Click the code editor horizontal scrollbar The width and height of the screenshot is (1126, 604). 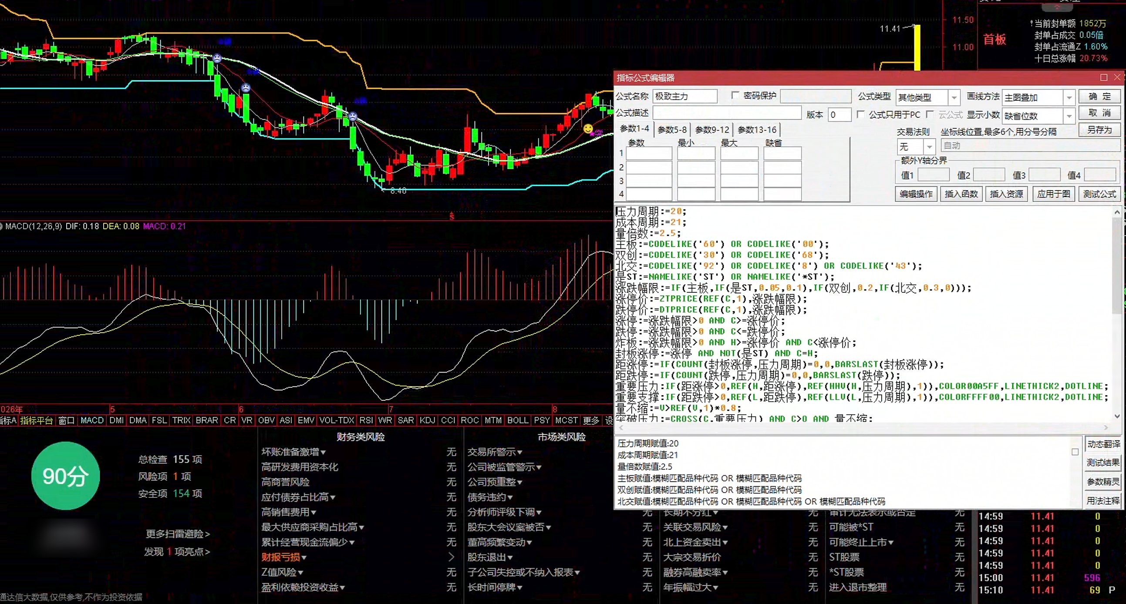pyautogui.click(x=863, y=427)
